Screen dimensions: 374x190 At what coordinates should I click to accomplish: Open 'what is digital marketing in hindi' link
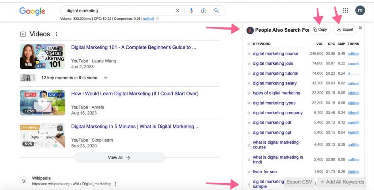(278, 159)
